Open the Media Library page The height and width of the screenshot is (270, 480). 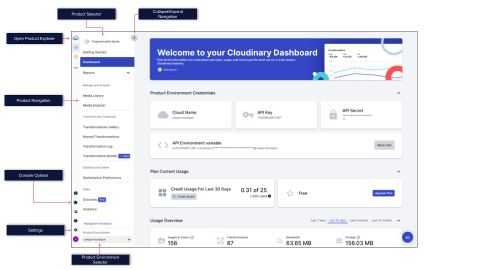click(x=93, y=96)
